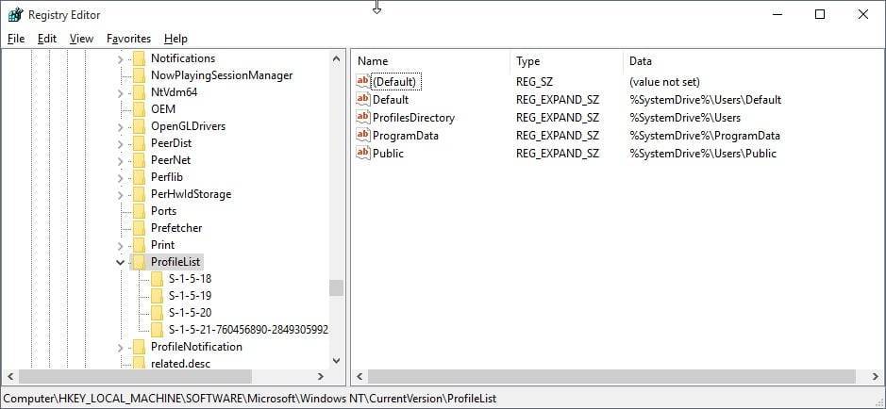Viewport: 886px width, 409px height.
Task: Expand the ProfileNotification key
Action: coord(120,347)
